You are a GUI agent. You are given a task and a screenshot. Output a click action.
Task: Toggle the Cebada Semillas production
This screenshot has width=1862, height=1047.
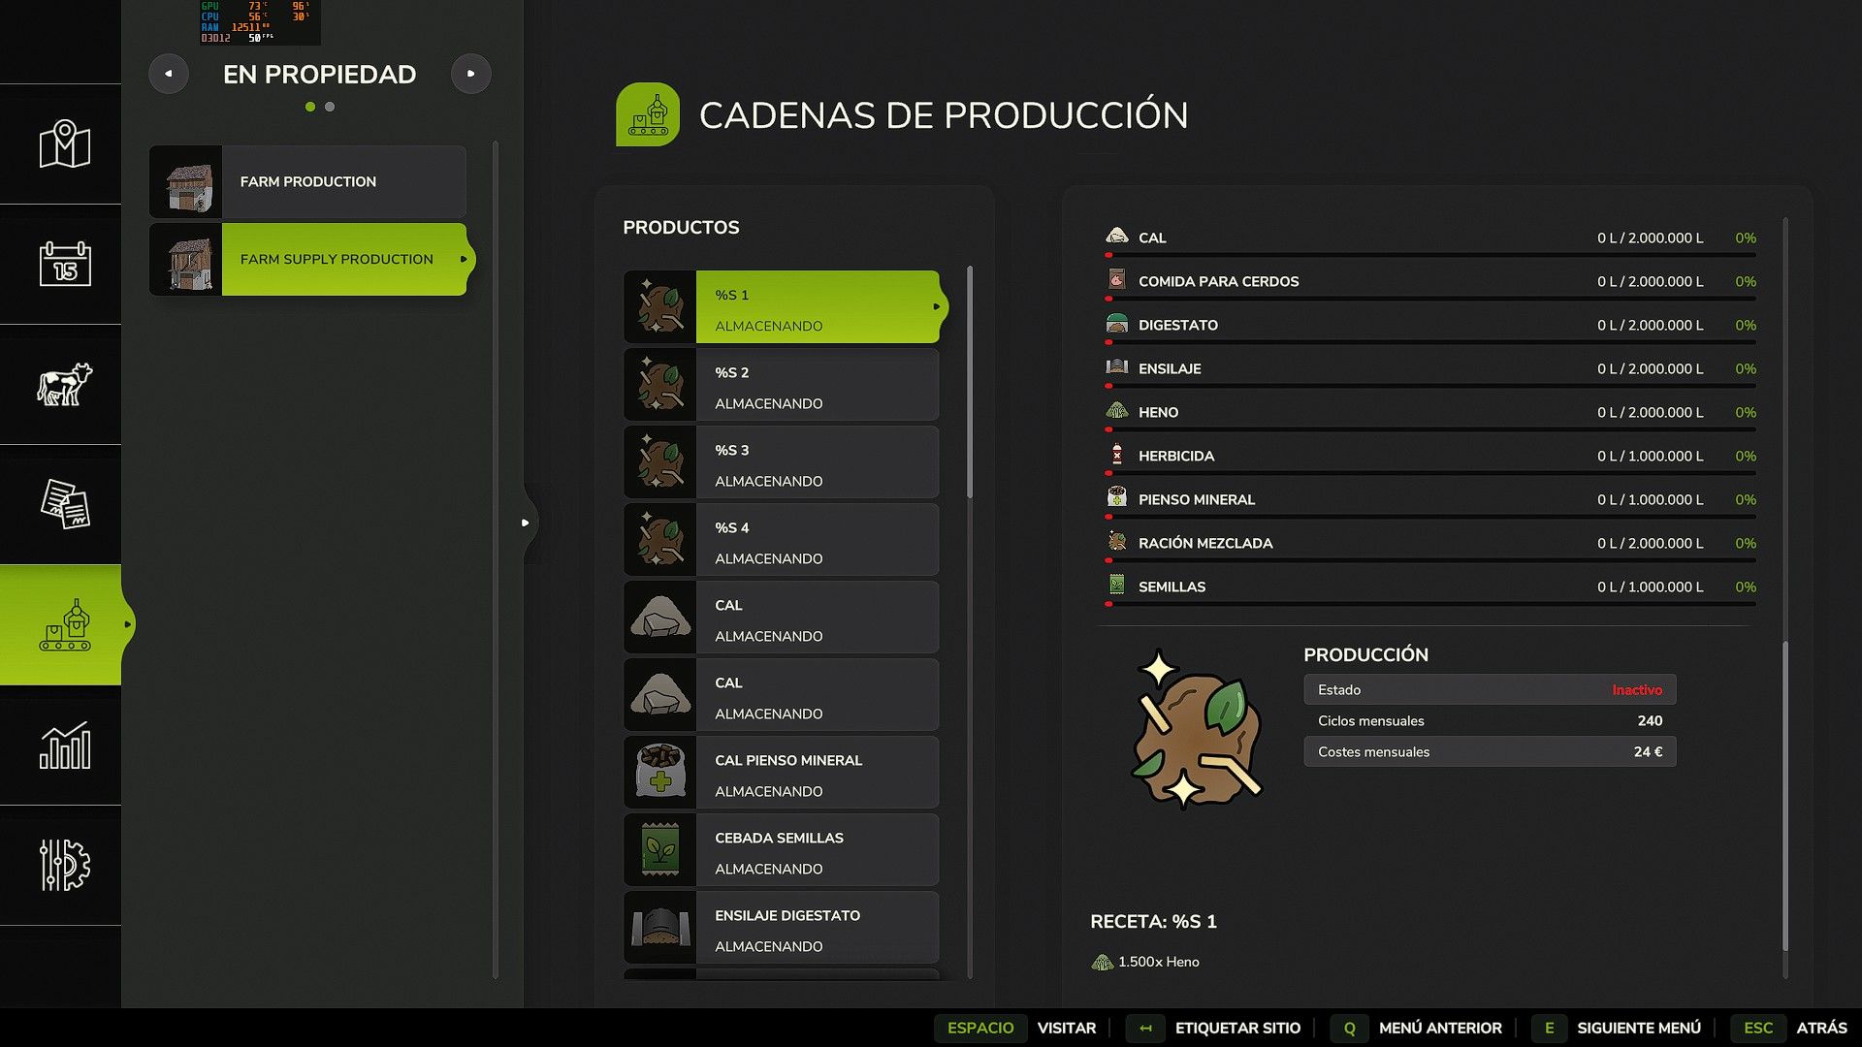pos(782,851)
